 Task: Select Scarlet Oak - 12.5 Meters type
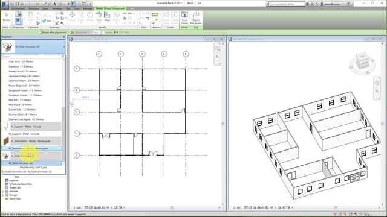tap(22, 110)
